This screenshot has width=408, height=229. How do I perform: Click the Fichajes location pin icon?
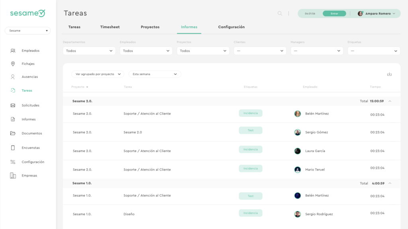tap(13, 64)
